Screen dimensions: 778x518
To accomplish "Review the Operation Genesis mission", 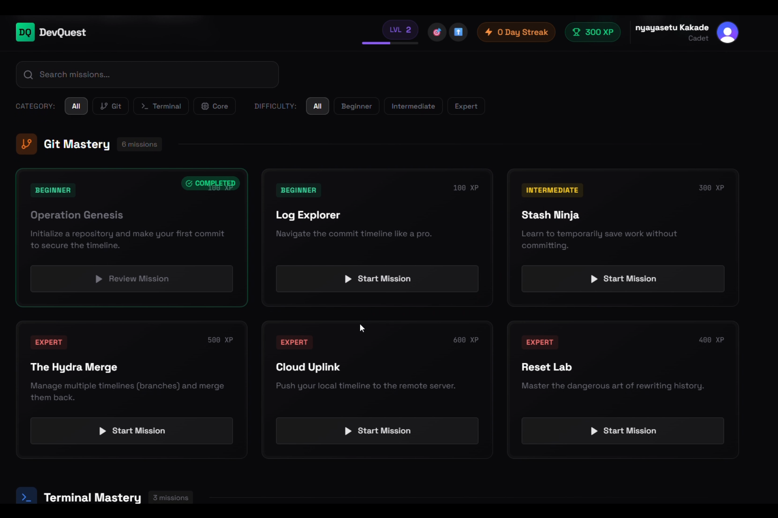I will (131, 279).
